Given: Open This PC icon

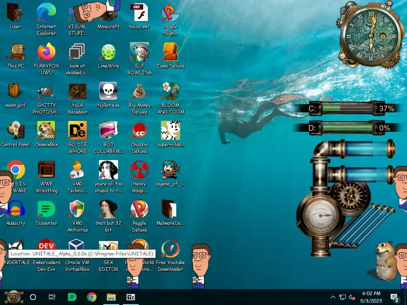Looking at the screenshot, I should pos(16,52).
